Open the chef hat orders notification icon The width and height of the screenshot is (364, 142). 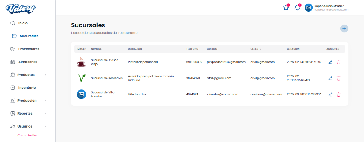pyautogui.click(x=286, y=8)
